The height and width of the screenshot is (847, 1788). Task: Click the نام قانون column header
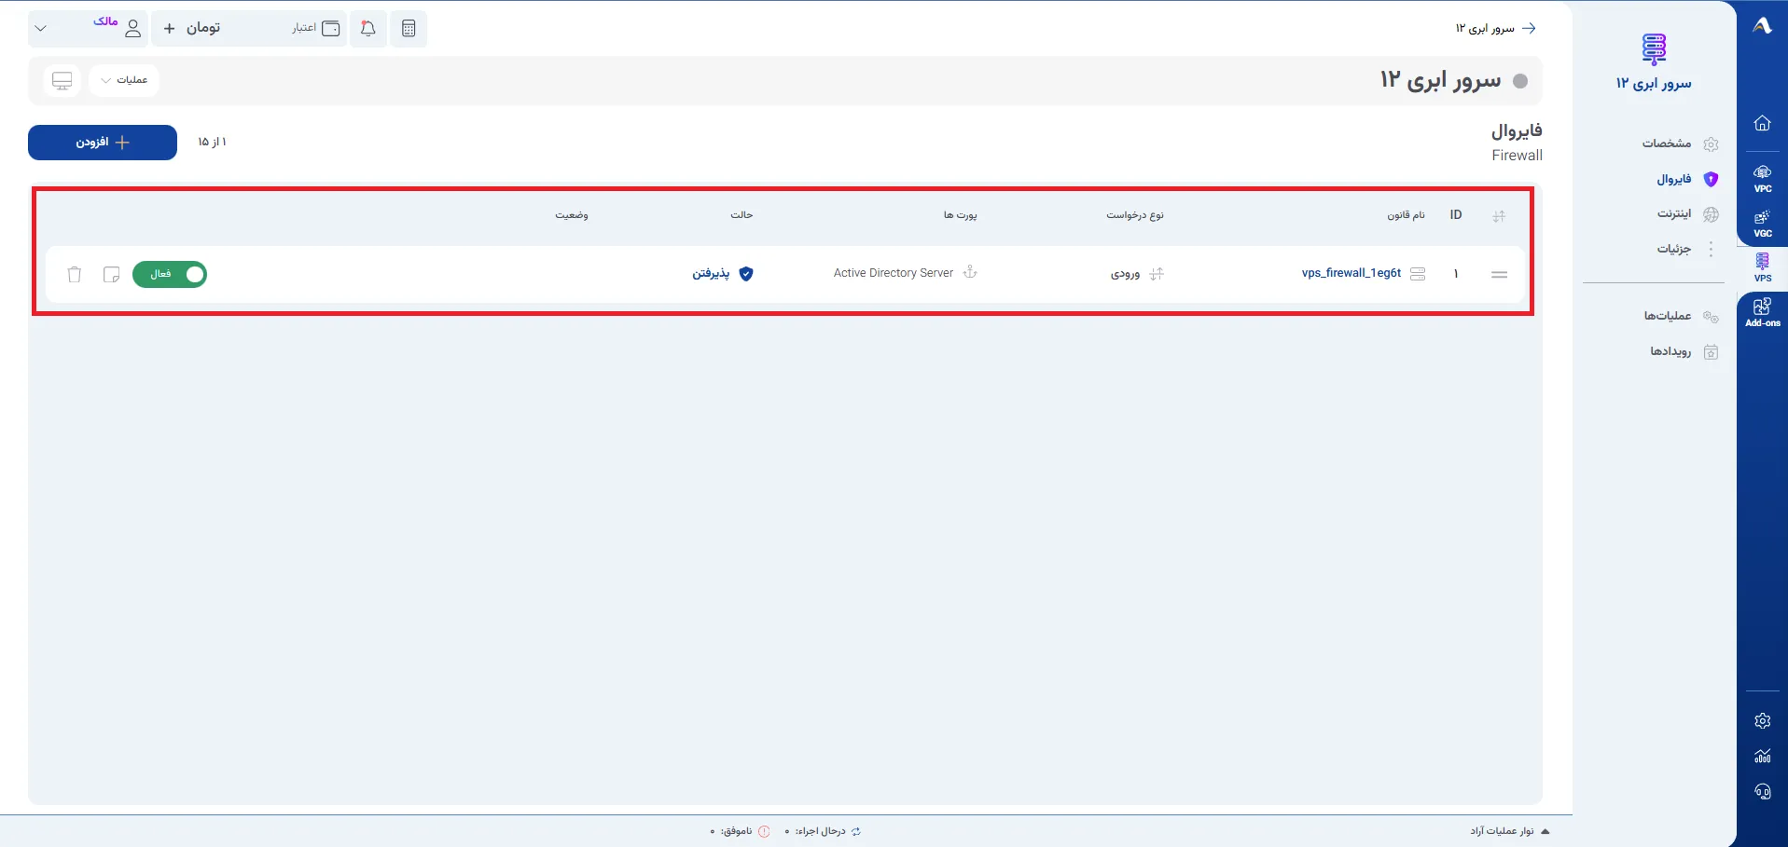[x=1406, y=215]
